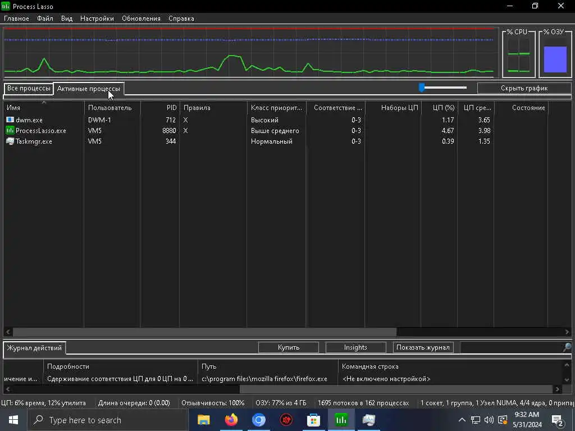Click process list horizontal scrollbar left arrow
The width and height of the screenshot is (575, 431).
pyautogui.click(x=8, y=332)
